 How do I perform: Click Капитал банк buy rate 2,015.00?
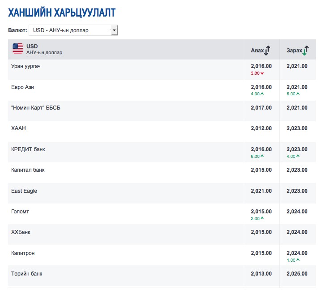pos(261,170)
